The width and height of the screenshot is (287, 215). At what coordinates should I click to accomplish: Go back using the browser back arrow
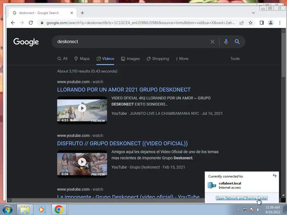[13, 23]
